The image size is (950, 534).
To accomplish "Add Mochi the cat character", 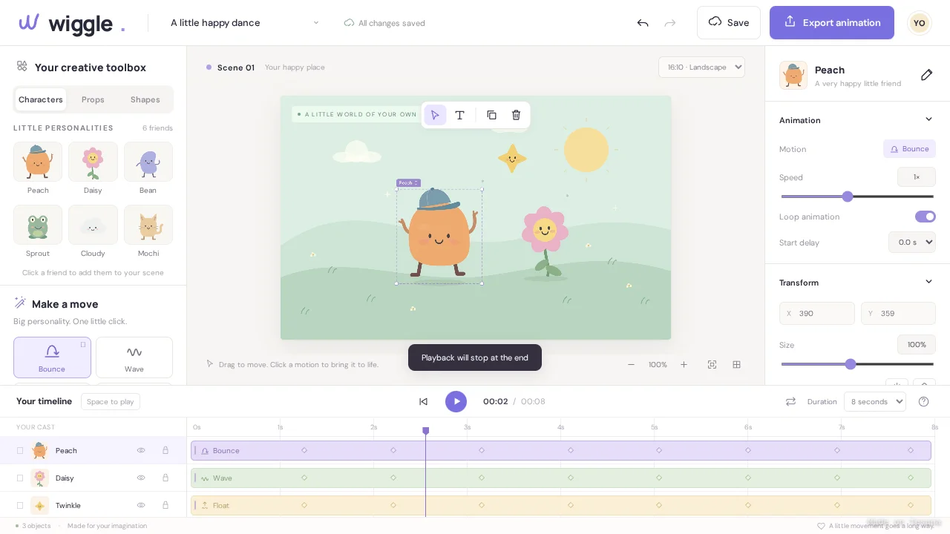I will click(x=148, y=225).
